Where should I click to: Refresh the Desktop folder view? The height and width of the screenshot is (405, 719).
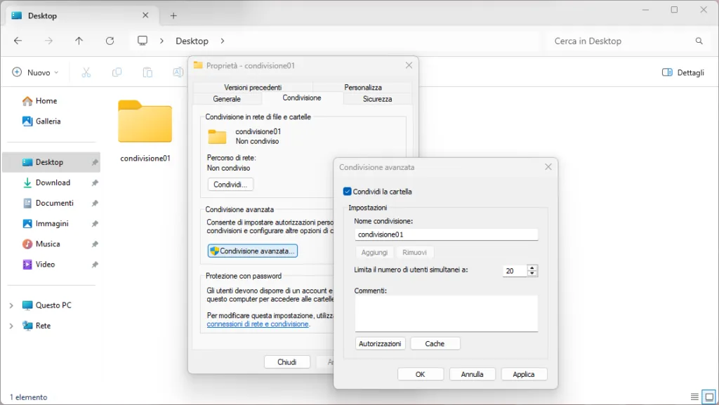(110, 41)
